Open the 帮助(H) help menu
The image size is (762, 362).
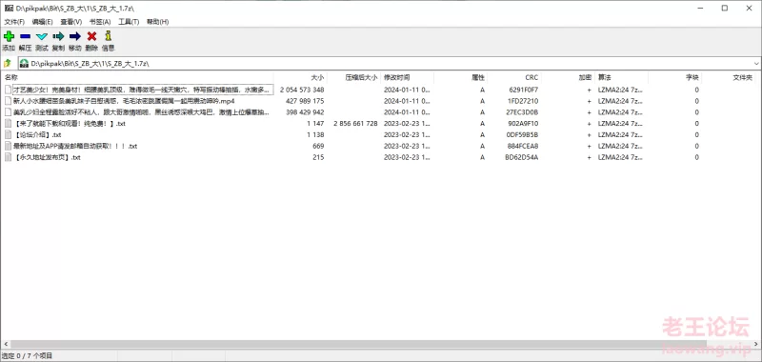[157, 22]
